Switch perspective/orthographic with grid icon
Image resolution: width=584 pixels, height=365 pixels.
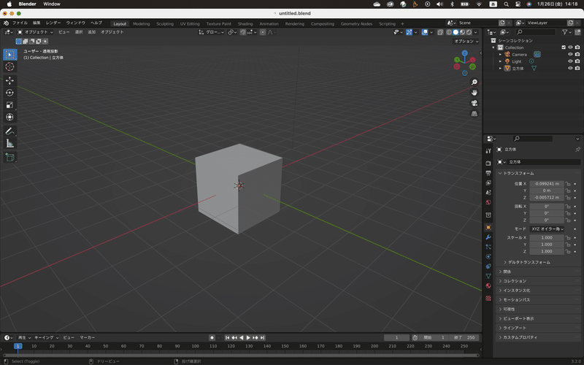point(474,114)
